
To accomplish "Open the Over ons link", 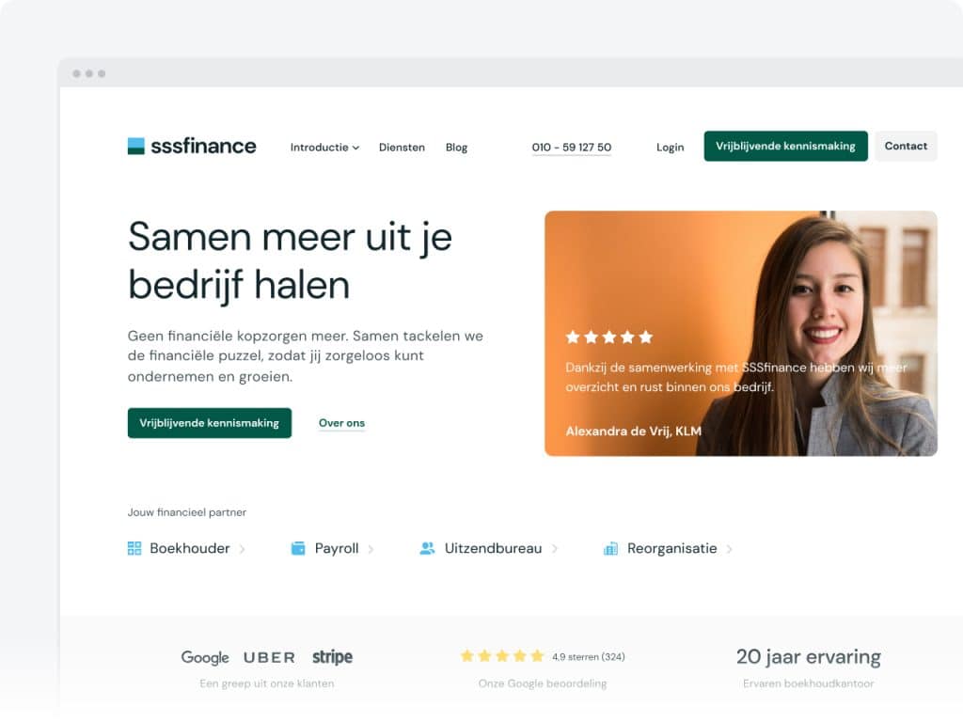I will tap(341, 423).
